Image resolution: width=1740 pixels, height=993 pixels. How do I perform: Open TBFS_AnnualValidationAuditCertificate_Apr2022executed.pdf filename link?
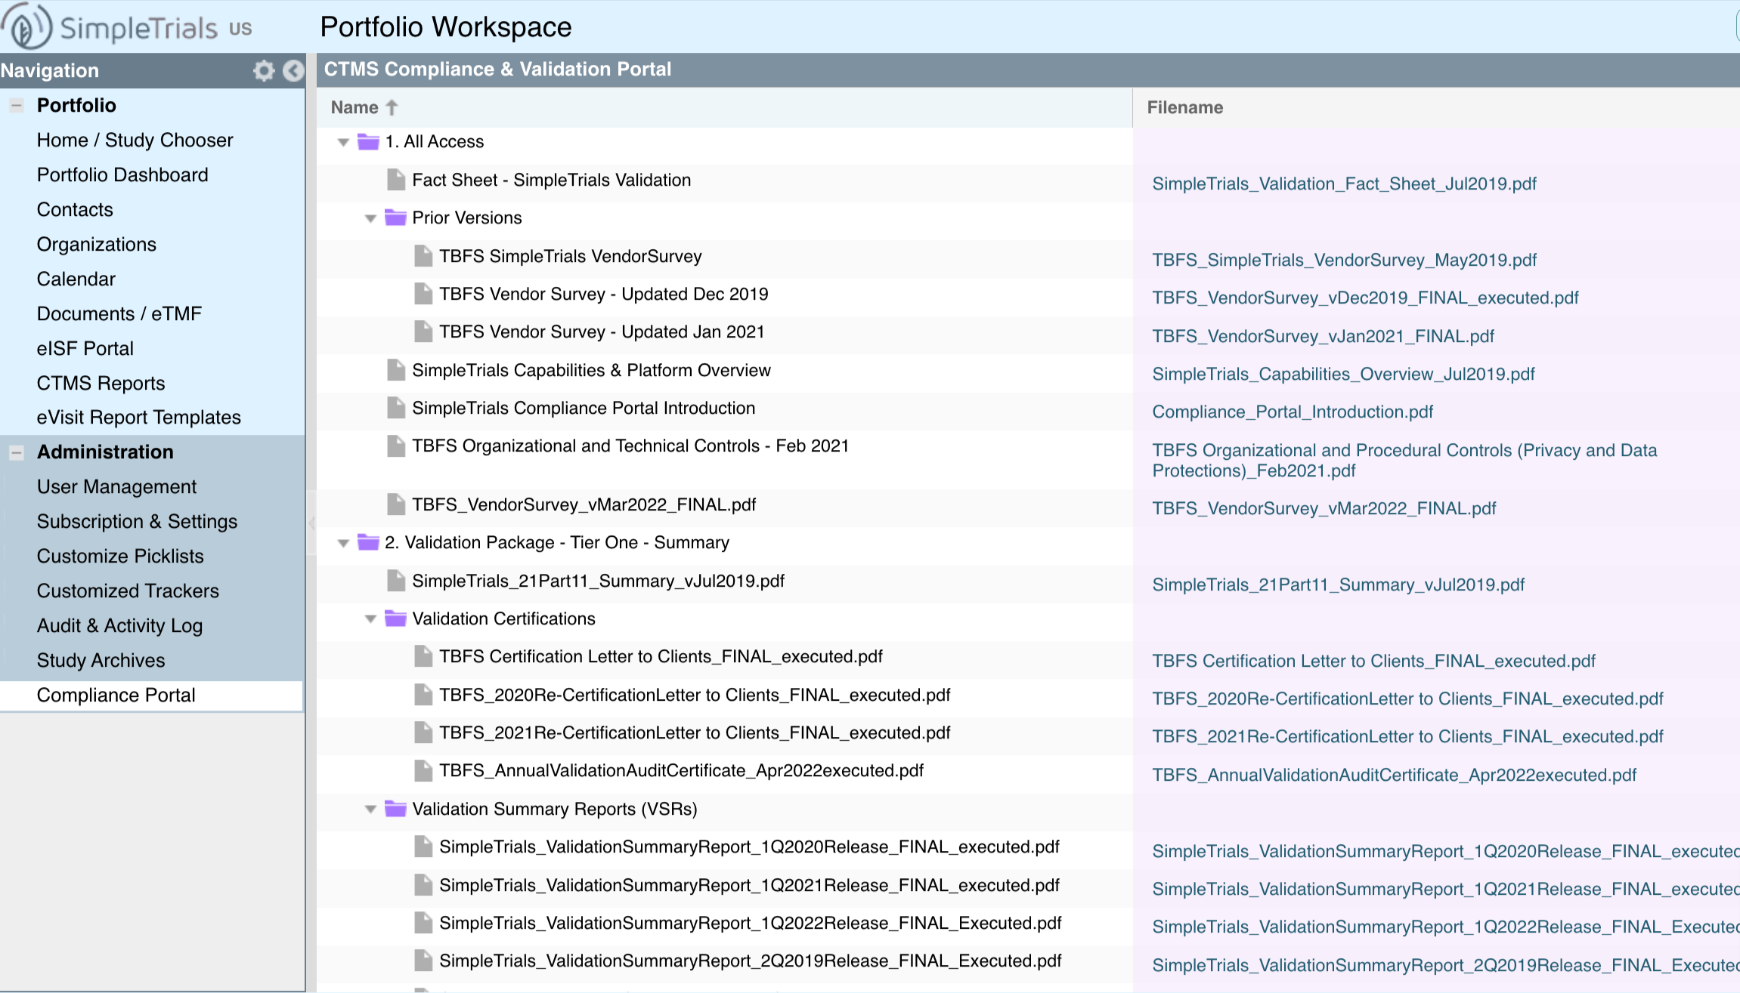coord(1394,775)
